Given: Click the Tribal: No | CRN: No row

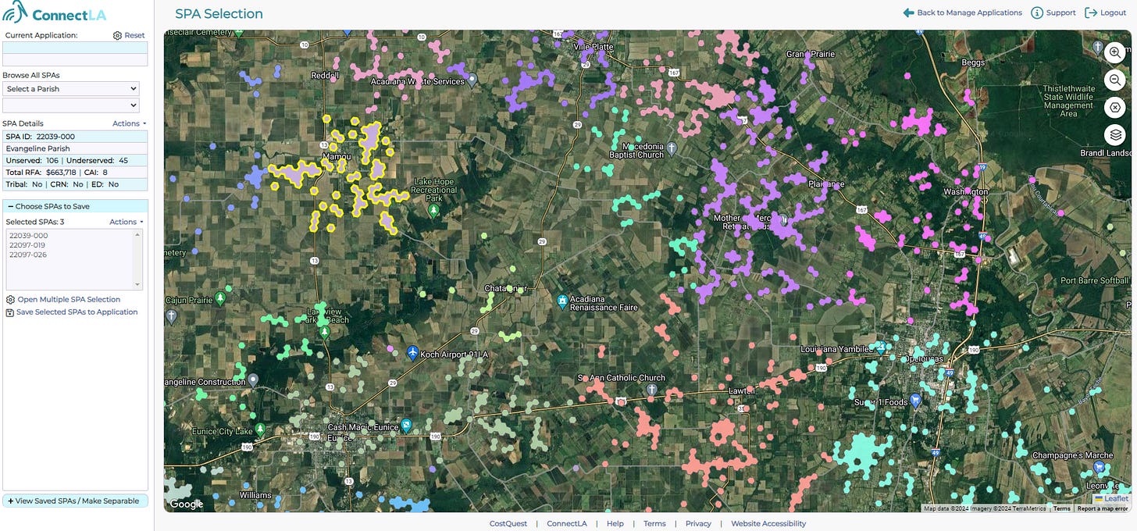Looking at the screenshot, I should coord(75,184).
